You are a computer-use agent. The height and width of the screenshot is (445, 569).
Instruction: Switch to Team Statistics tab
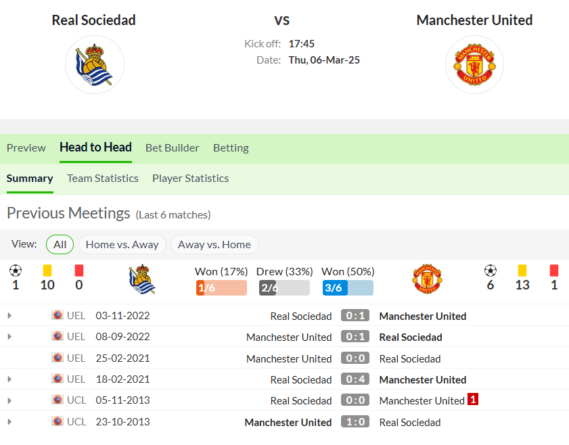[103, 179]
